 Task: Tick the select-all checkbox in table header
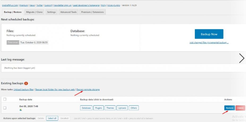(5, 99)
